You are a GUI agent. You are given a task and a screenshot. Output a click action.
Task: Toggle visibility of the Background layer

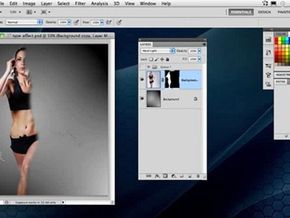coord(142,99)
